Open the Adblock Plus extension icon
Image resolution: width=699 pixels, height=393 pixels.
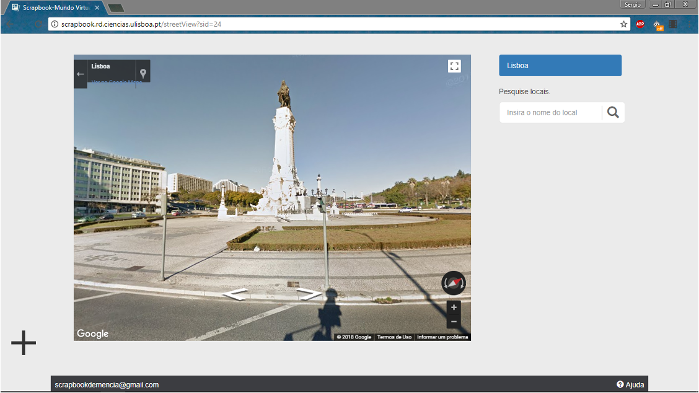pyautogui.click(x=640, y=24)
